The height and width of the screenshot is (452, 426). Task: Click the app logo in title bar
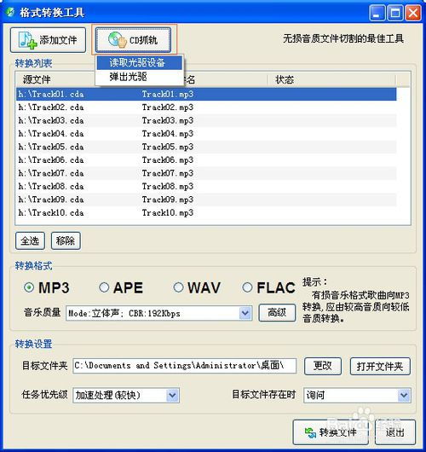(11, 12)
